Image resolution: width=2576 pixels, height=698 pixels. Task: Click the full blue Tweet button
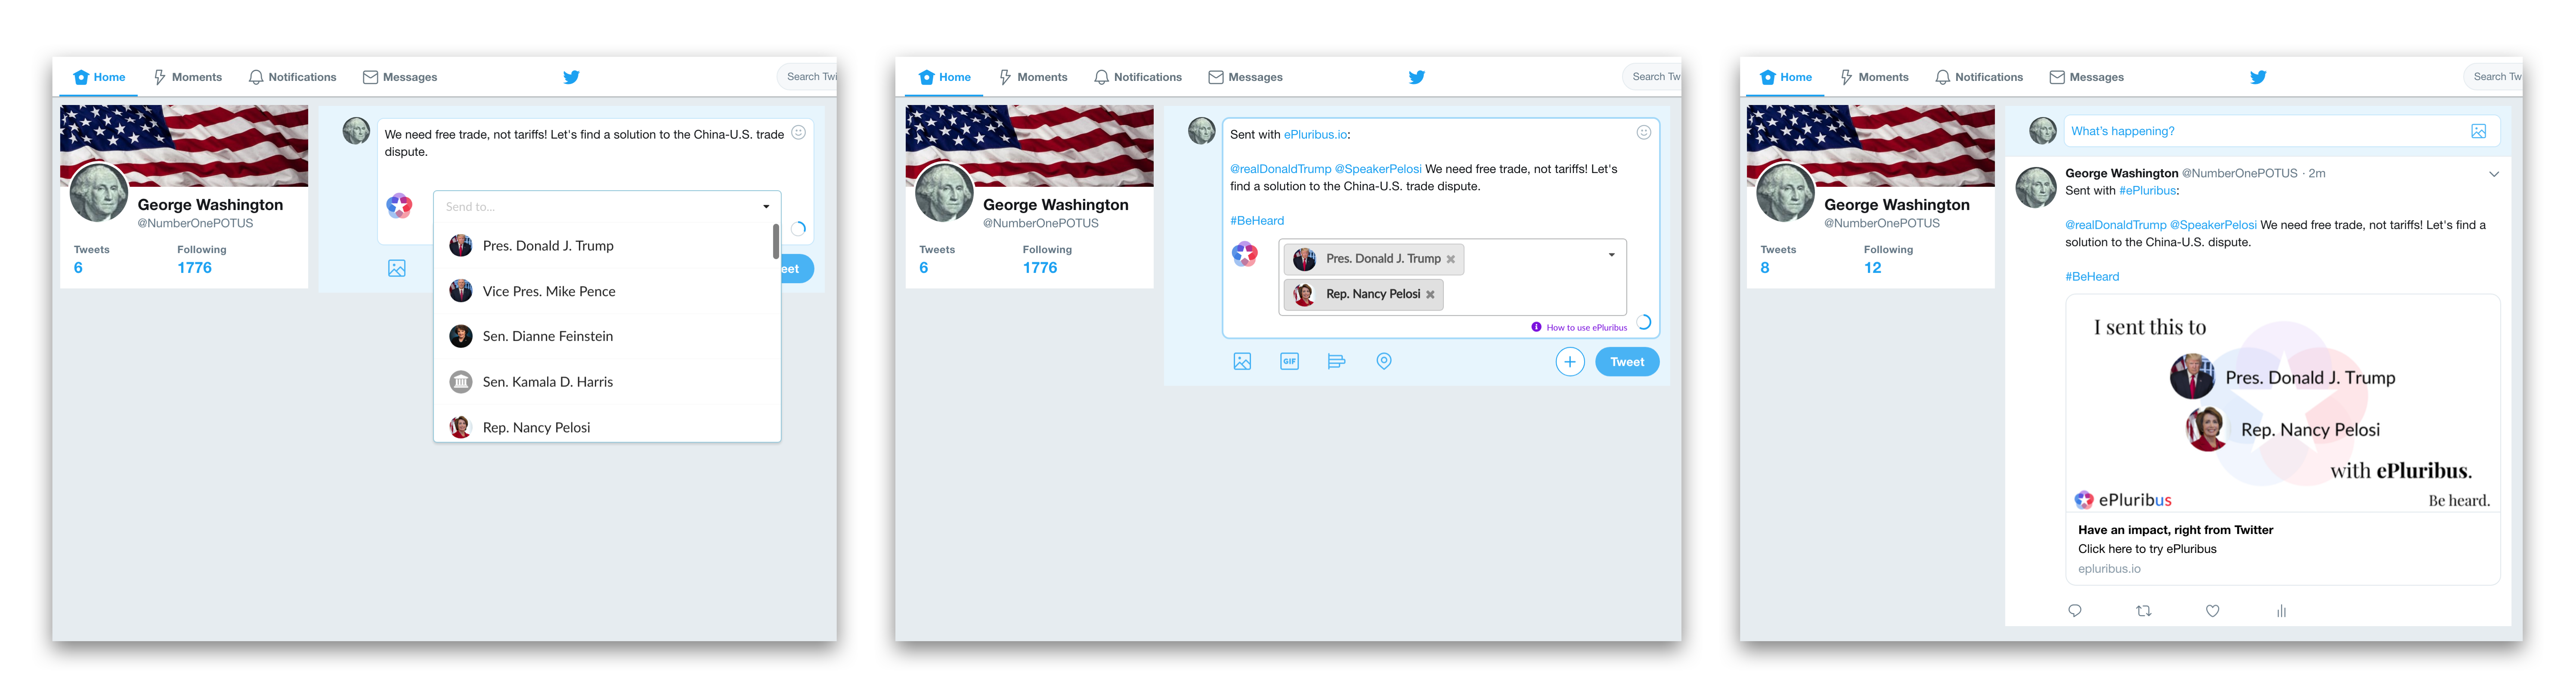tap(1626, 362)
